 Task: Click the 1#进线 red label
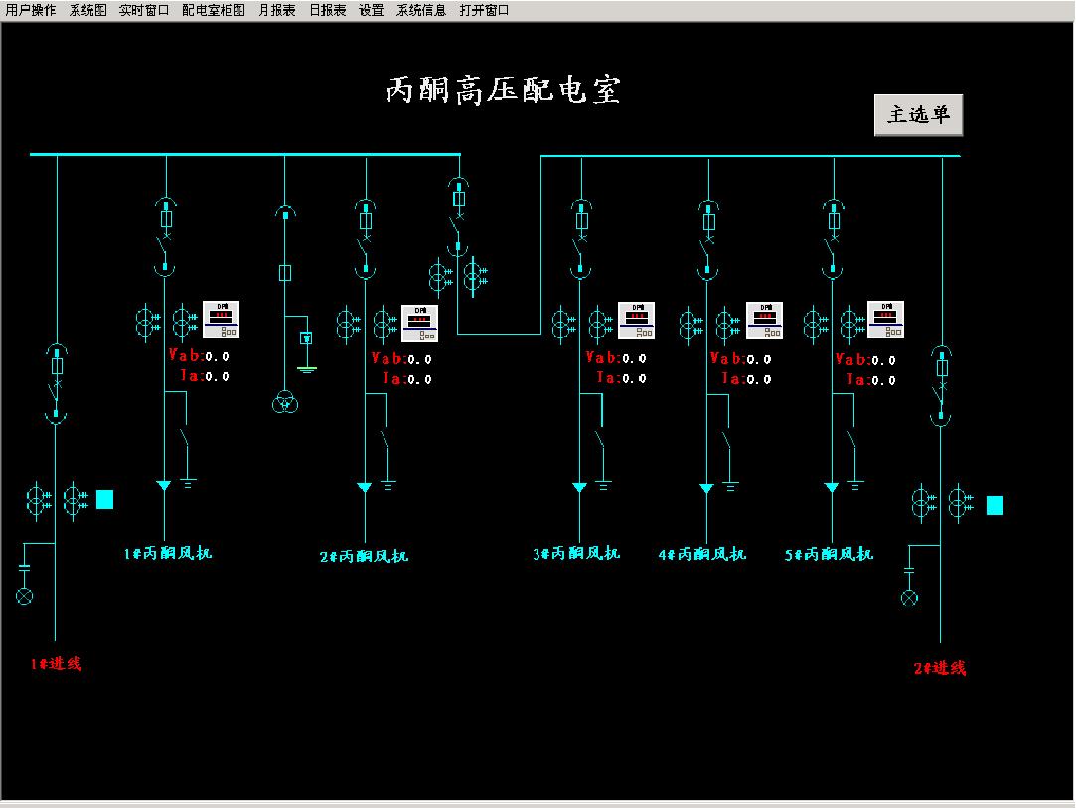[x=56, y=664]
